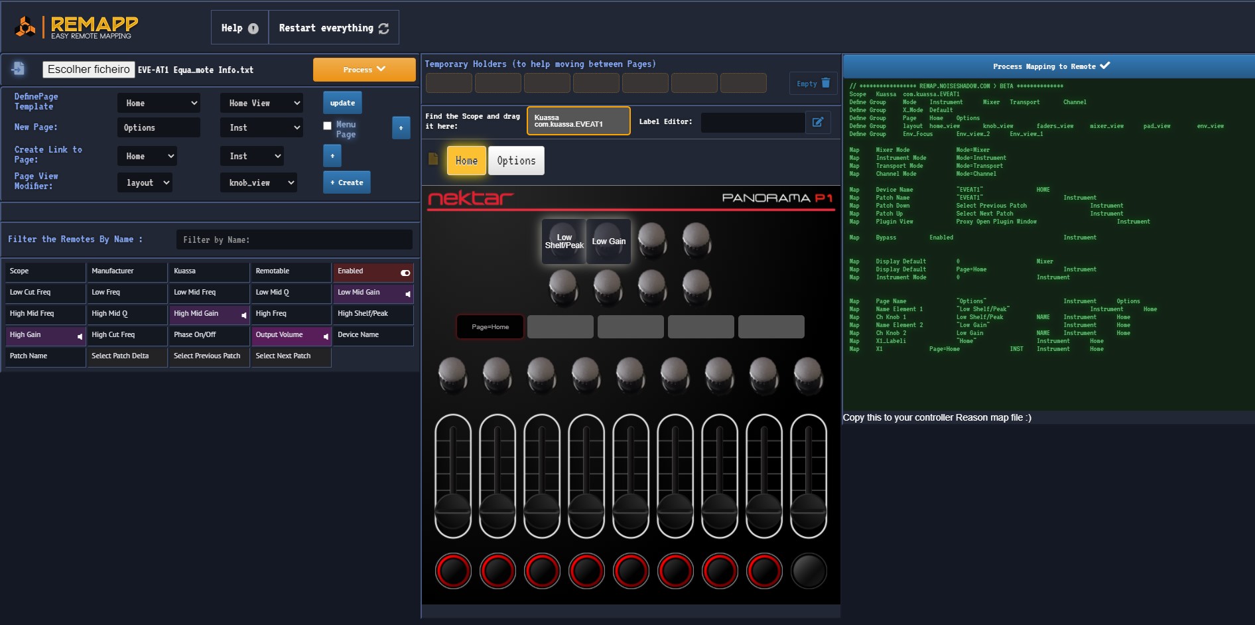Click the Restart everything label
1255x625 pixels.
pos(326,28)
